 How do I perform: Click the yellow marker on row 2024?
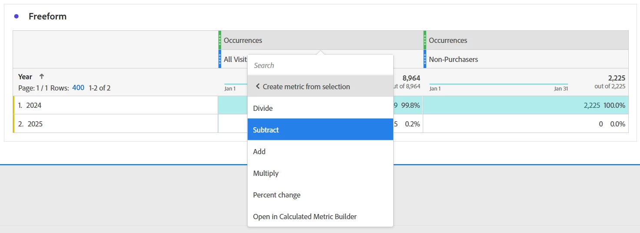14,105
